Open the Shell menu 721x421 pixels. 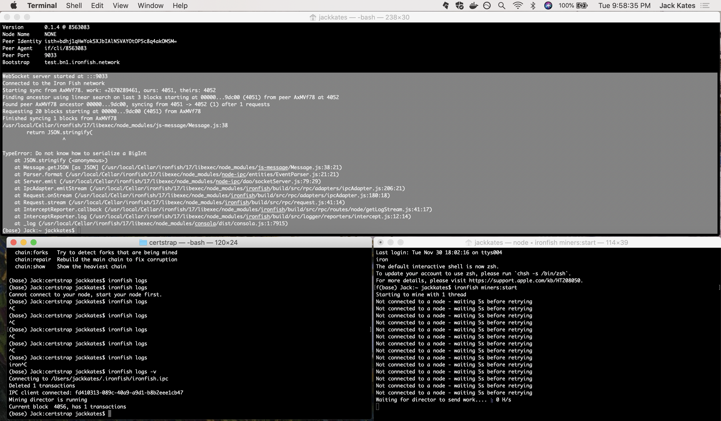pyautogui.click(x=74, y=6)
